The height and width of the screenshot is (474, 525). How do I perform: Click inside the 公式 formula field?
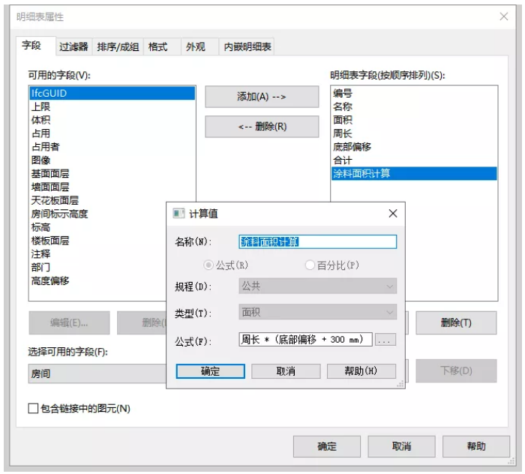click(305, 340)
